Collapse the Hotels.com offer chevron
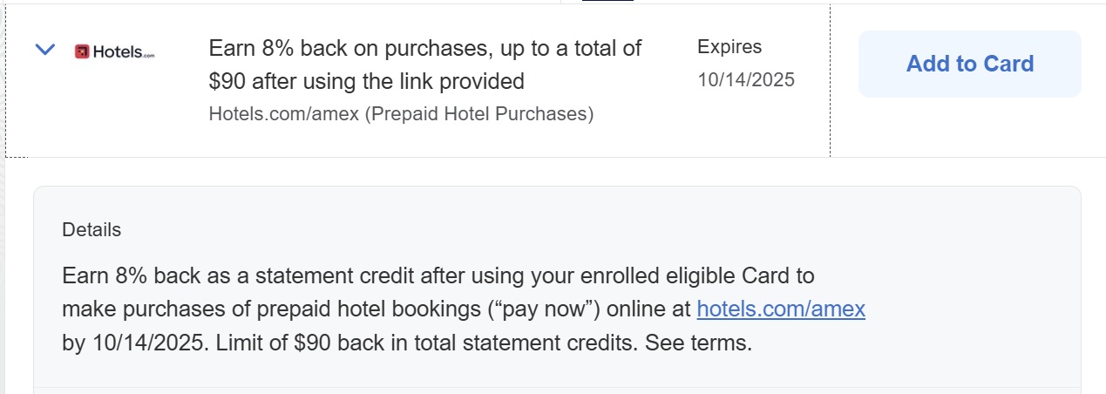 coord(45,50)
